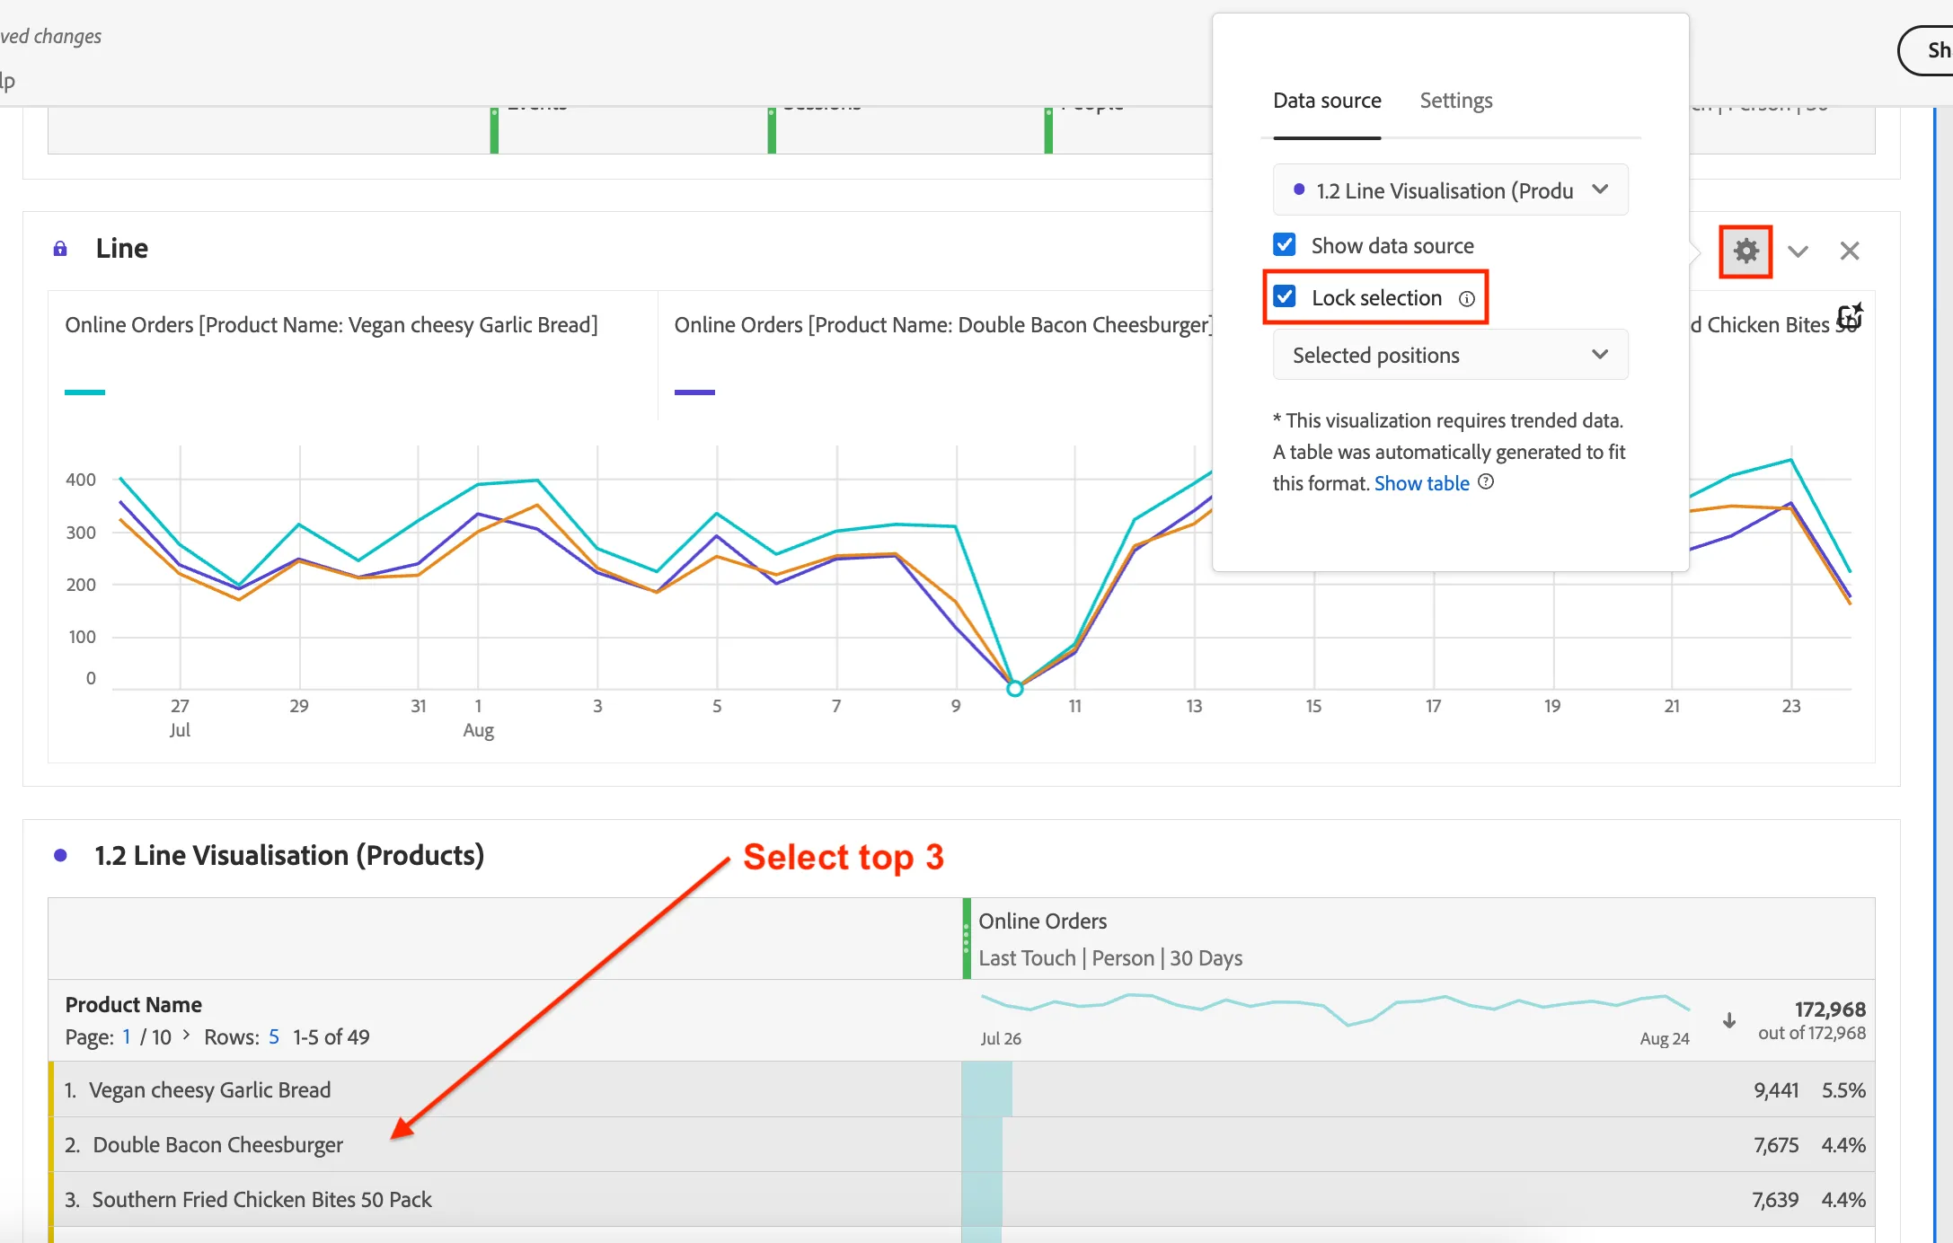Click legend Online Orders Vegan cheesy Garlic Bread
Image resolution: width=1953 pixels, height=1243 pixels.
[x=331, y=325]
